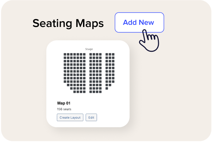This screenshot has height=142, width=212.
Task: Click the Add New button
Action: (x=139, y=22)
